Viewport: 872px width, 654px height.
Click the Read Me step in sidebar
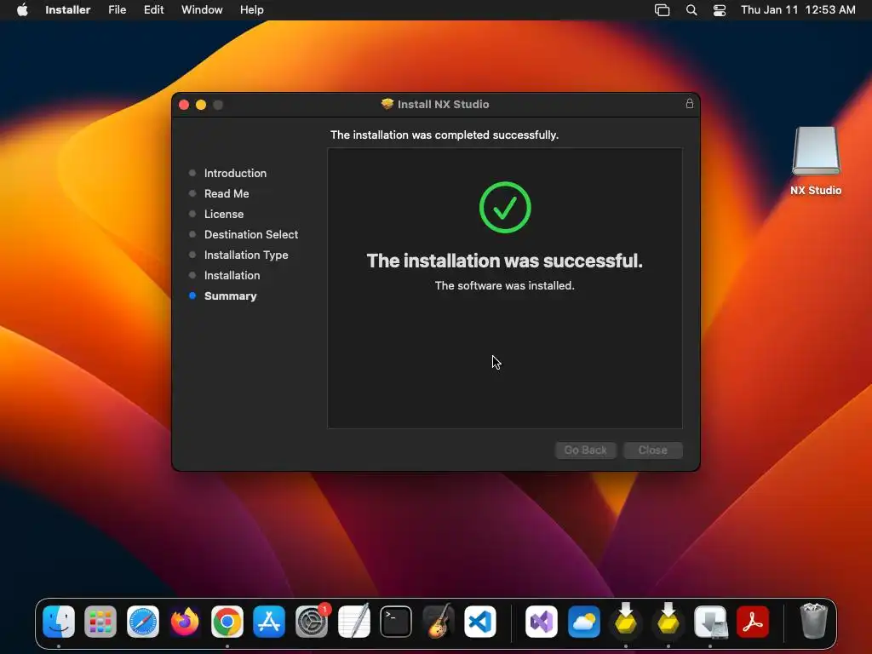tap(227, 193)
